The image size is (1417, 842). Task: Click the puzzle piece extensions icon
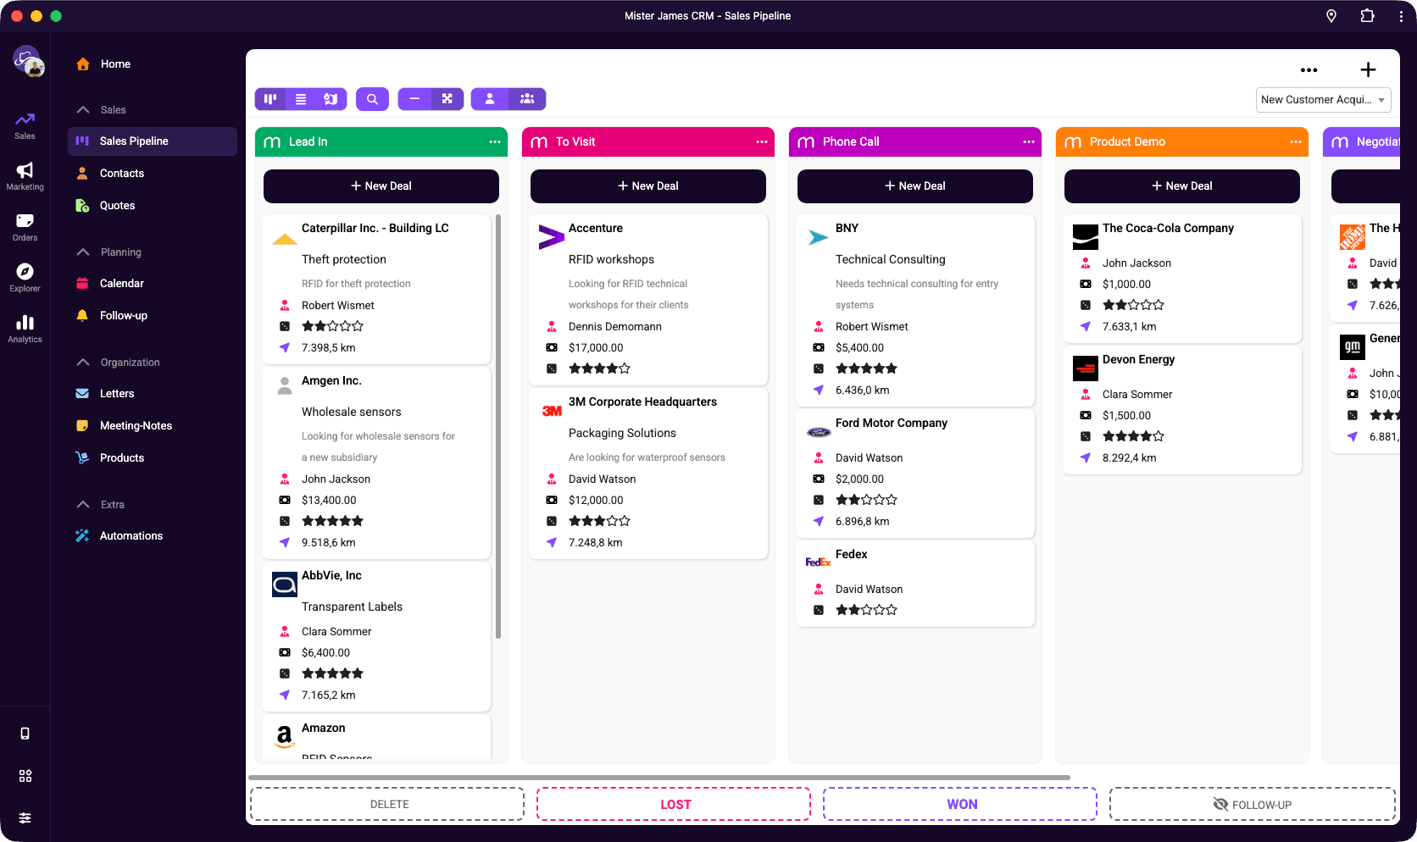1367,16
